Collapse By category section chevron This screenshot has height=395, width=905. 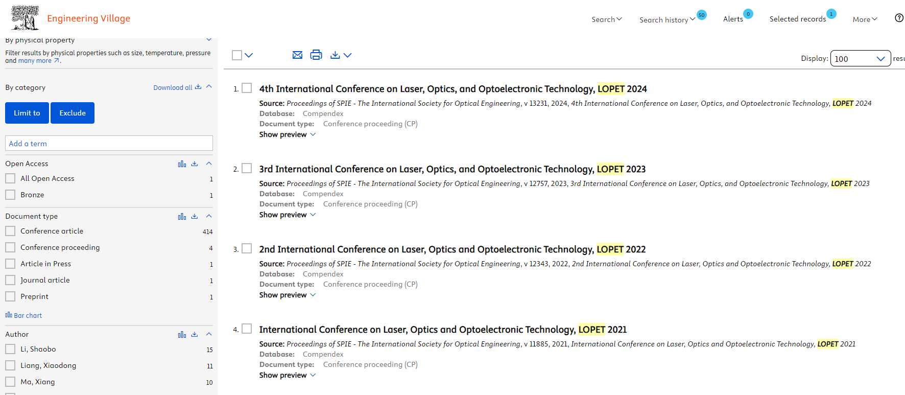(209, 87)
